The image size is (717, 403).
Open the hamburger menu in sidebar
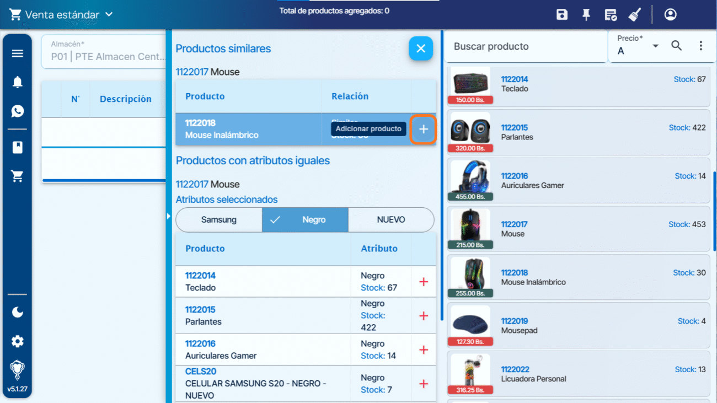18,53
